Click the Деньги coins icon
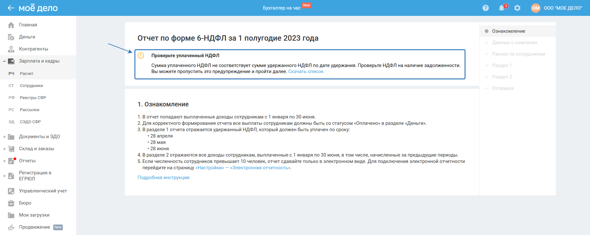 coord(11,37)
